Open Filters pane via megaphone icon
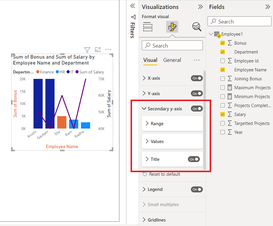This screenshot has width=273, height=226. (133, 17)
